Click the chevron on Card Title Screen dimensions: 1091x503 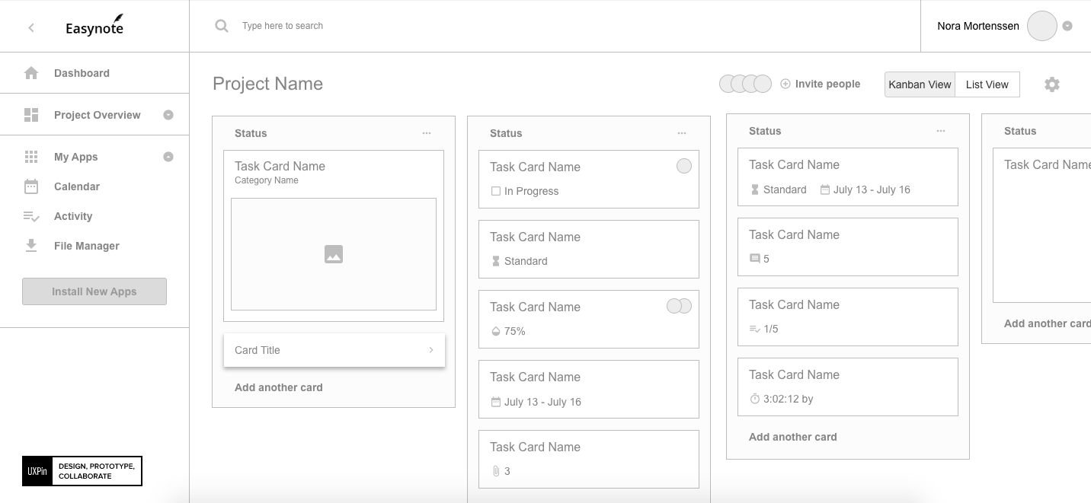click(431, 350)
